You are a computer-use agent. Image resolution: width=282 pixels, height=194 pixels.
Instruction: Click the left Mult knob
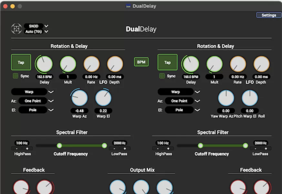click(x=68, y=64)
